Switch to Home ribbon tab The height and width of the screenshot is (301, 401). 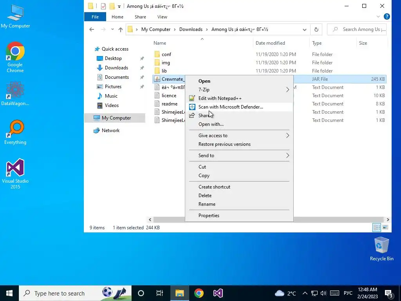tap(117, 17)
